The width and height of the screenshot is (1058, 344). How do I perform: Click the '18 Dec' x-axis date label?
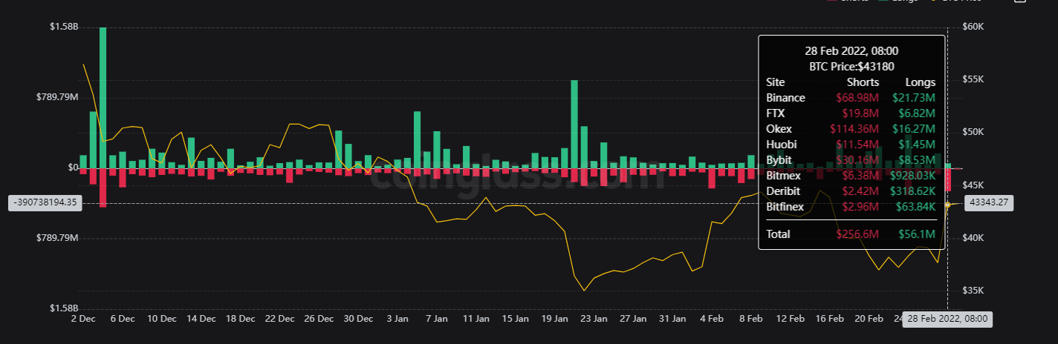240,319
